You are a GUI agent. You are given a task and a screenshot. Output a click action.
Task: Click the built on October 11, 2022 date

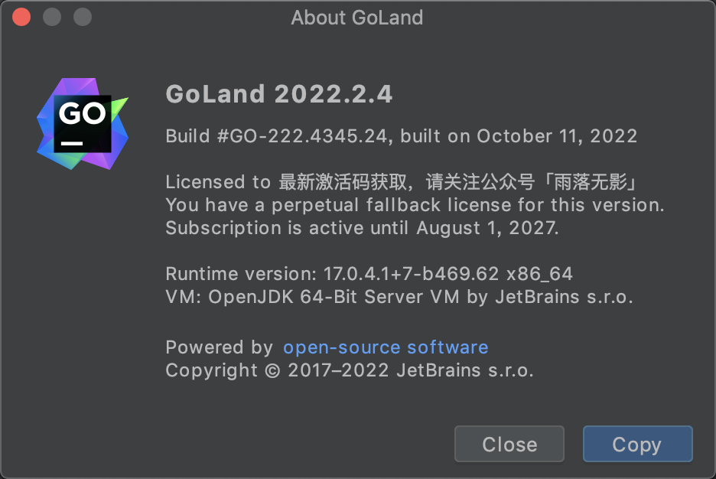tap(519, 136)
